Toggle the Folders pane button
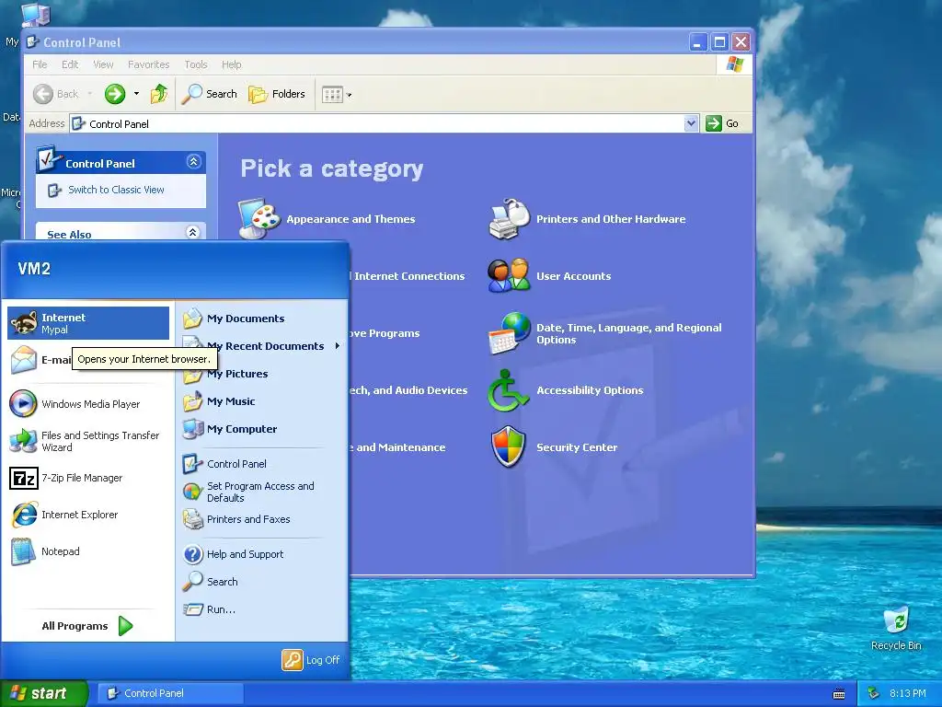This screenshot has height=707, width=942. click(x=277, y=94)
